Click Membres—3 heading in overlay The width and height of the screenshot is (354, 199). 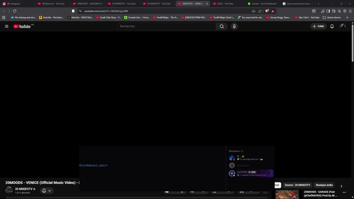click(x=236, y=151)
